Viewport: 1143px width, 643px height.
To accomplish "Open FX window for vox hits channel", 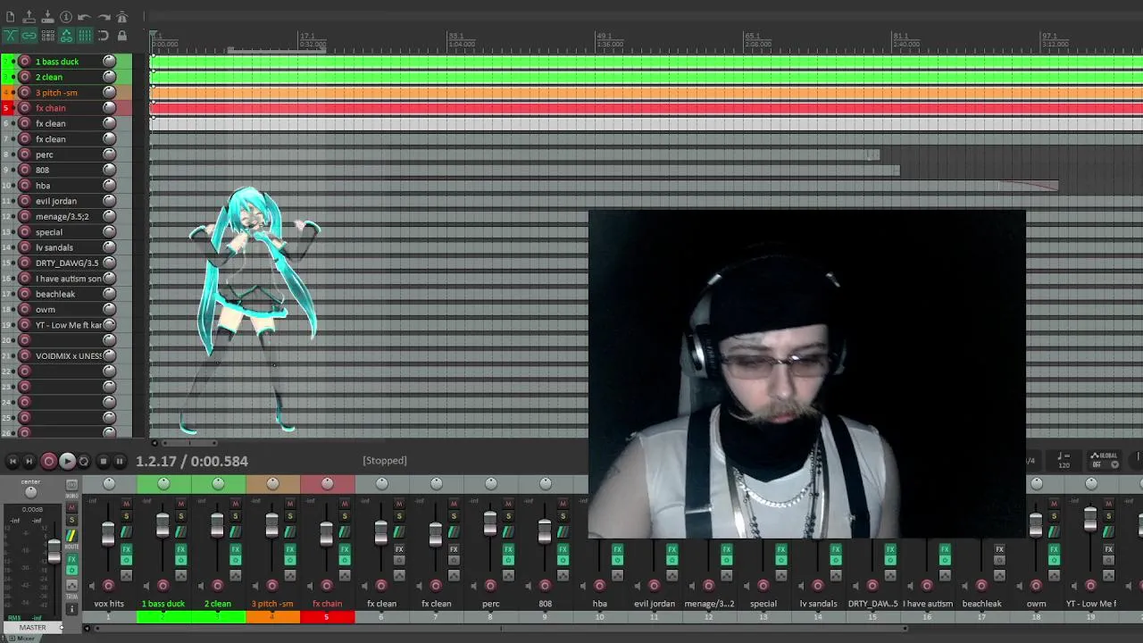I will point(127,549).
